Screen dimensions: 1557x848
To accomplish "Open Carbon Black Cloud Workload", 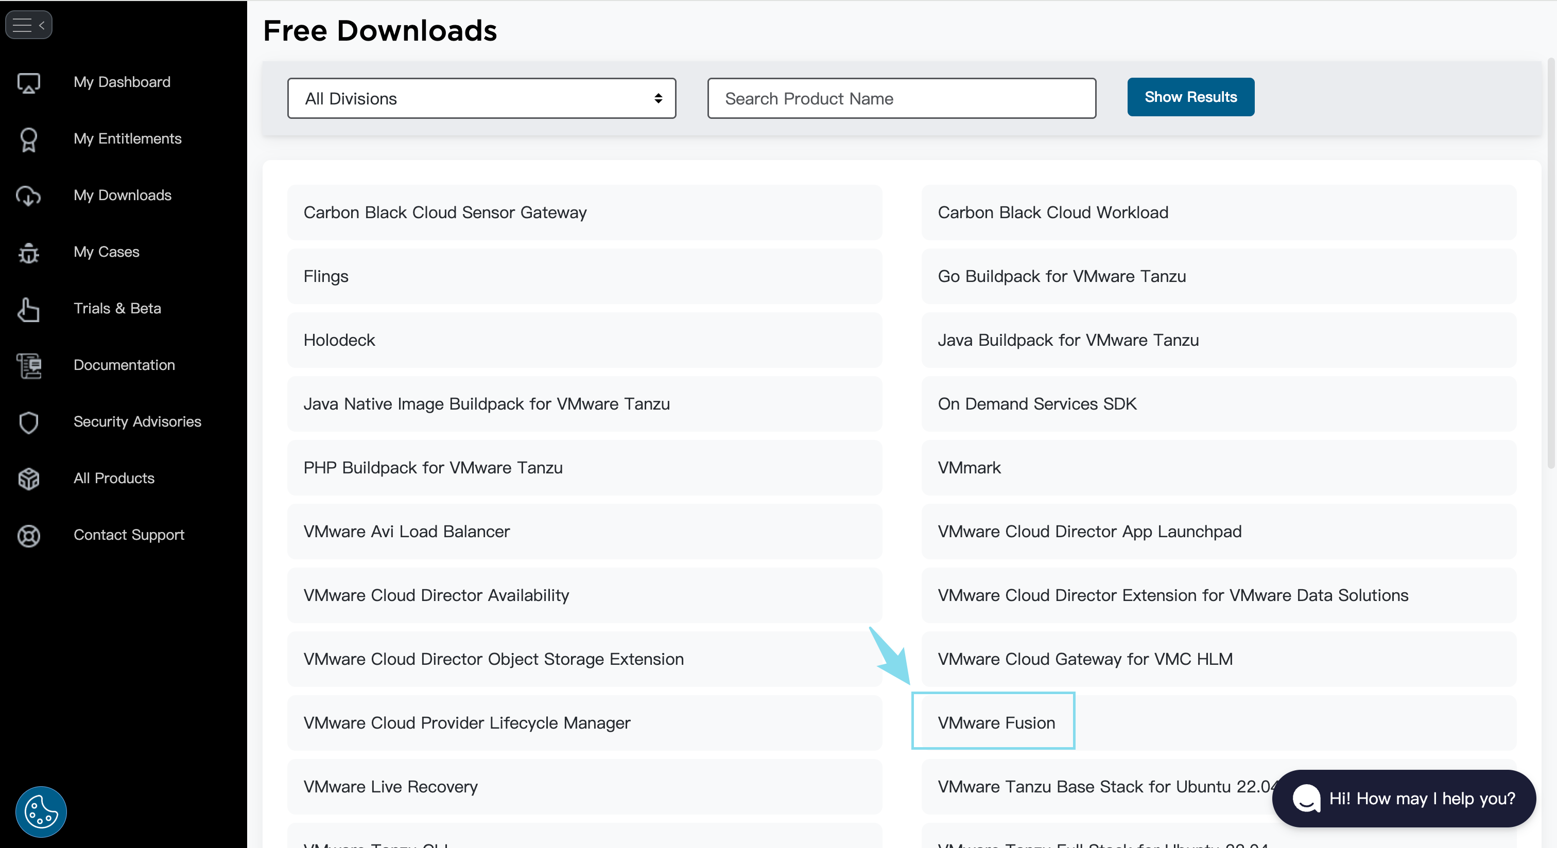I will 1219,213.
